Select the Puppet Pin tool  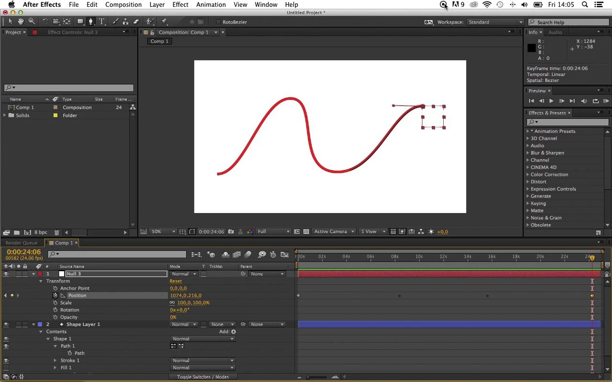tap(164, 21)
